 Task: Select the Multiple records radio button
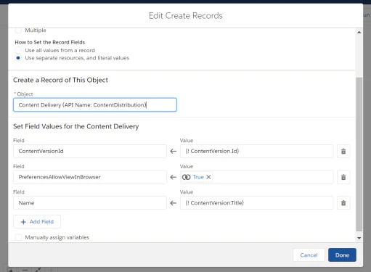click(18, 30)
